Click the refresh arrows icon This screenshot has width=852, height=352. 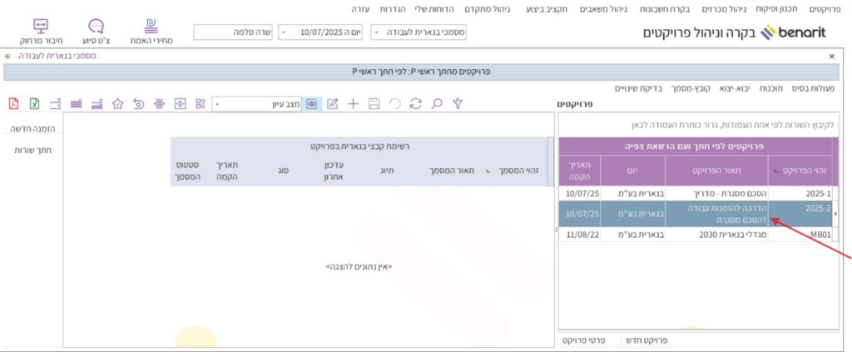[x=414, y=104]
